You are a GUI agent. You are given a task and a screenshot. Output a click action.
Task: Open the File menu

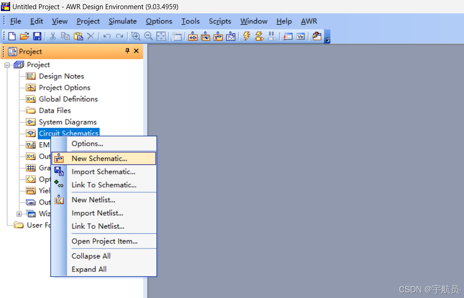(16, 22)
